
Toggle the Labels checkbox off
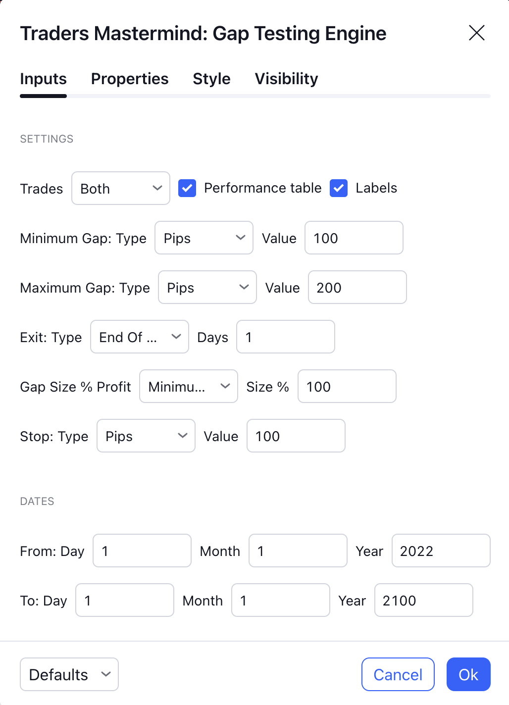(x=339, y=188)
